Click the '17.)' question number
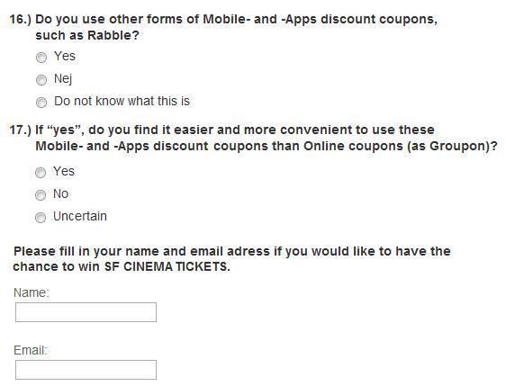The height and width of the screenshot is (386, 506). point(21,130)
